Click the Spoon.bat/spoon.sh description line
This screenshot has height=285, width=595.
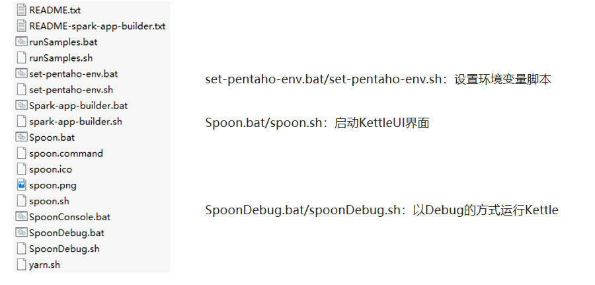tap(317, 124)
